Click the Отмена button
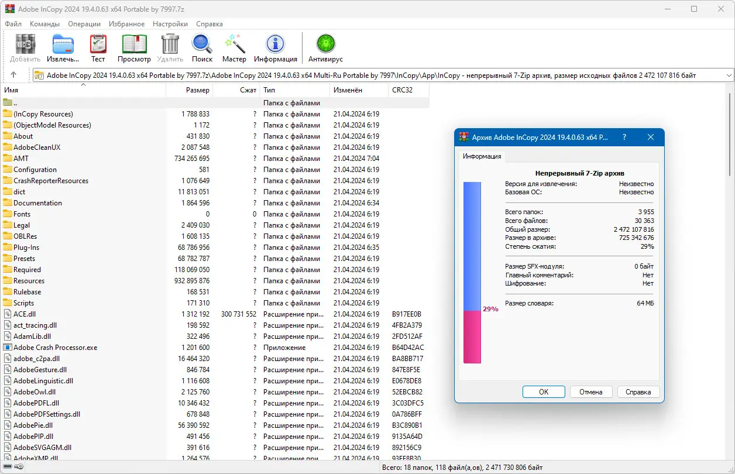The image size is (735, 474). [590, 392]
